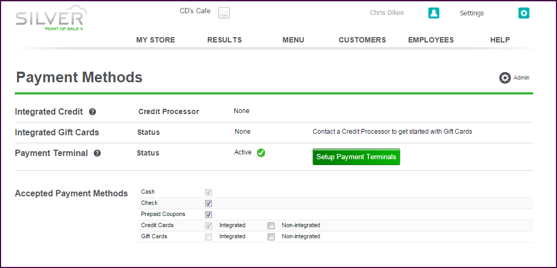Tick the Integrated Gift Cards checkbox
Screen dimensions: 557x268
click(208, 237)
